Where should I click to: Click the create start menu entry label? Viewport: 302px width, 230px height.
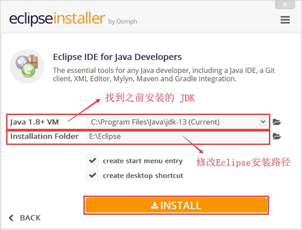click(x=143, y=161)
